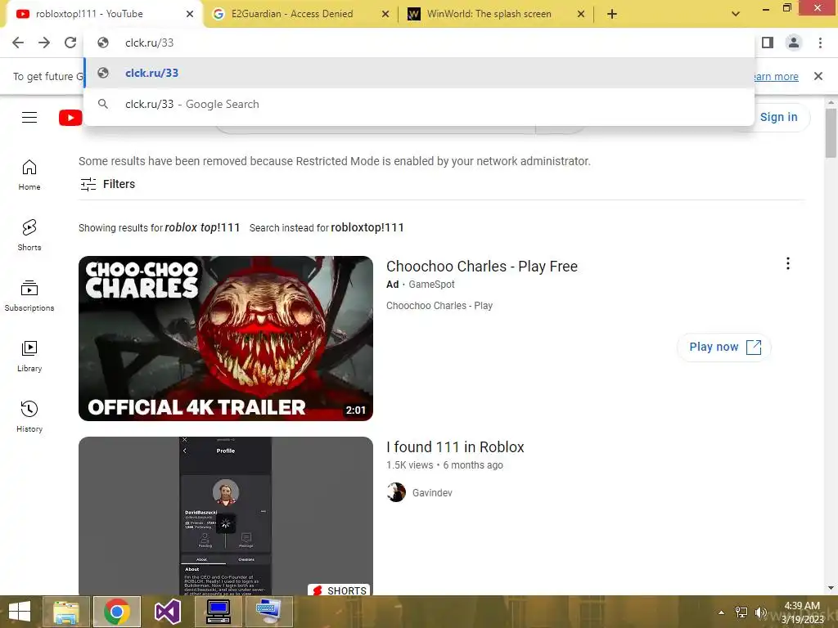This screenshot has height=628, width=838.
Task: Open Choochoo Charles - Play Free title
Action: point(482,267)
